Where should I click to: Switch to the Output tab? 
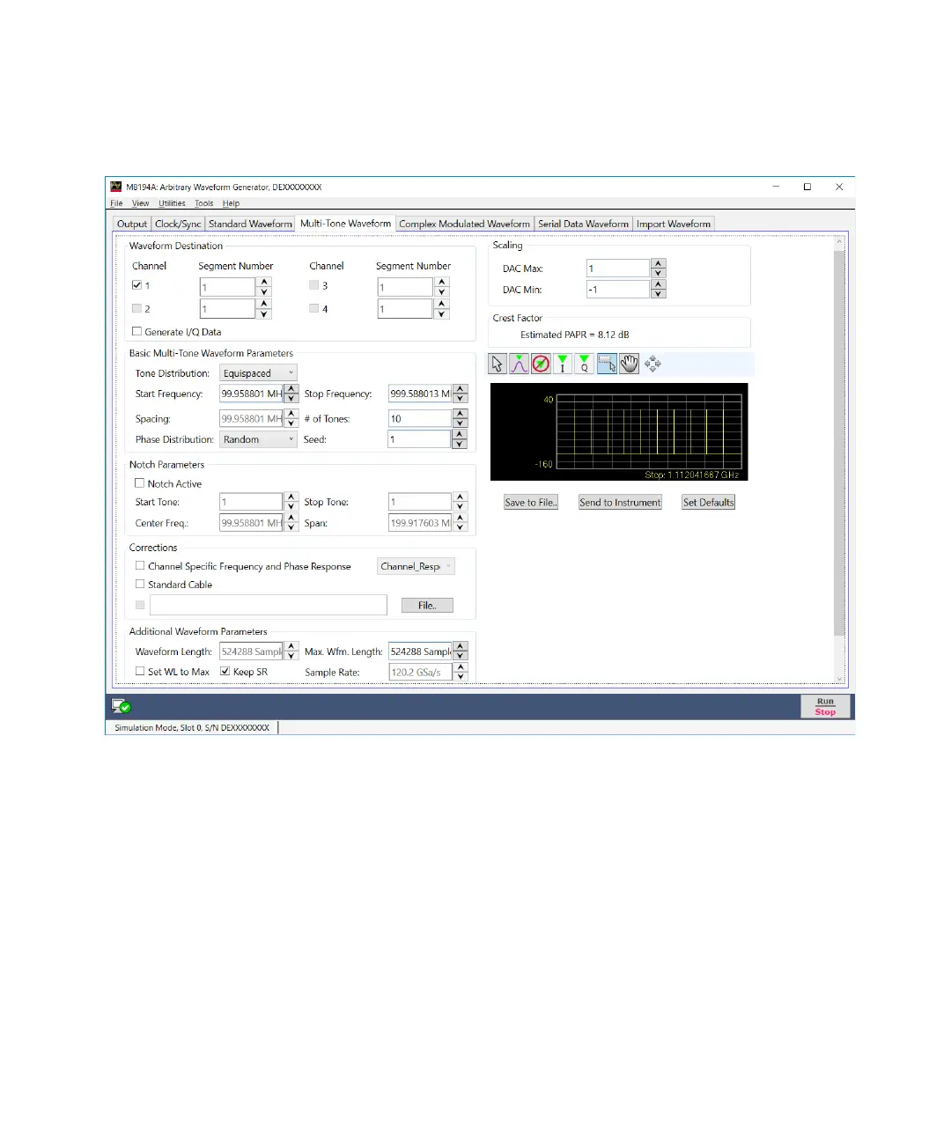point(132,224)
